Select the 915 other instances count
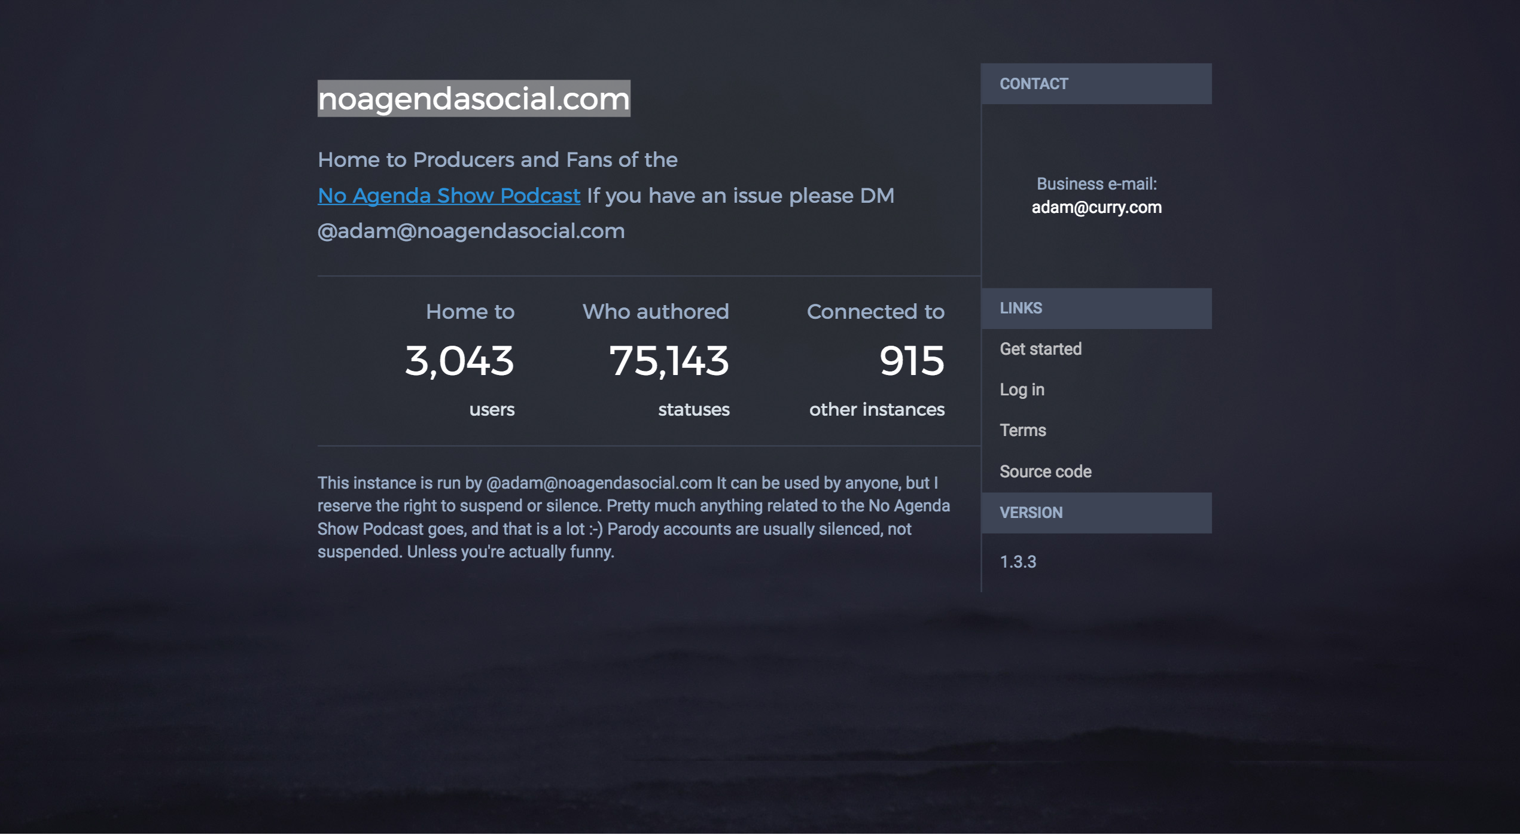The width and height of the screenshot is (1520, 835). (912, 361)
